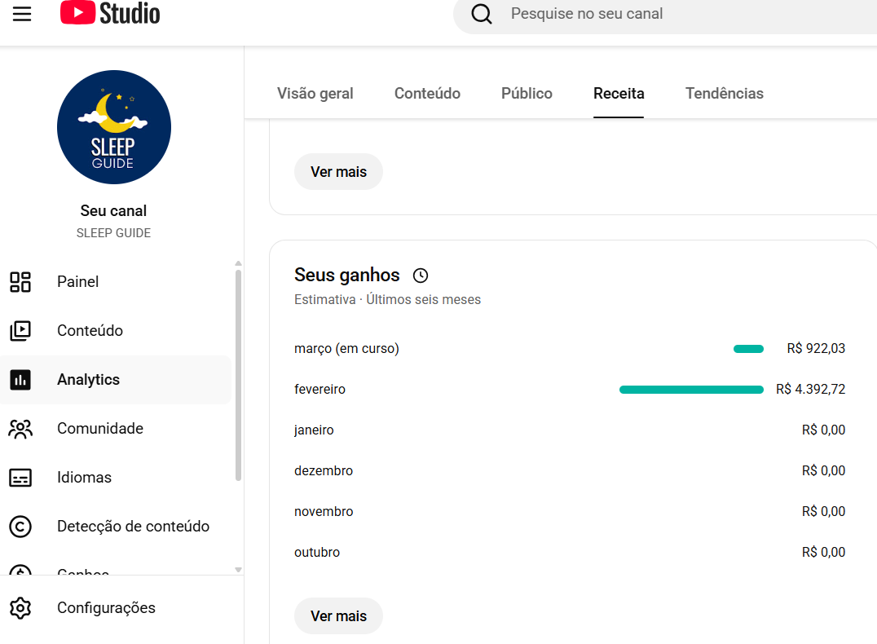The image size is (877, 644).
Task: Switch to the Visão geral tab
Action: (315, 94)
